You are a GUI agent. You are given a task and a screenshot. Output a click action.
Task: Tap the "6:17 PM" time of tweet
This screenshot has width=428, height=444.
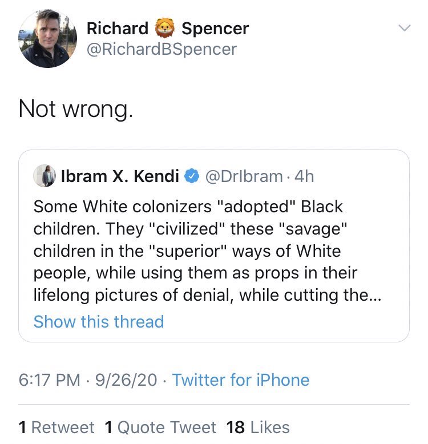[x=50, y=380]
